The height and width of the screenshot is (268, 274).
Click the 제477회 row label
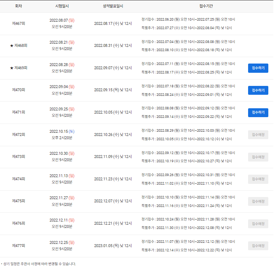click(18, 246)
